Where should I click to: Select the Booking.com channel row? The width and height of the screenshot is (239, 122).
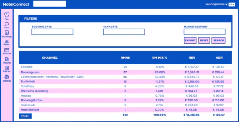125,72
